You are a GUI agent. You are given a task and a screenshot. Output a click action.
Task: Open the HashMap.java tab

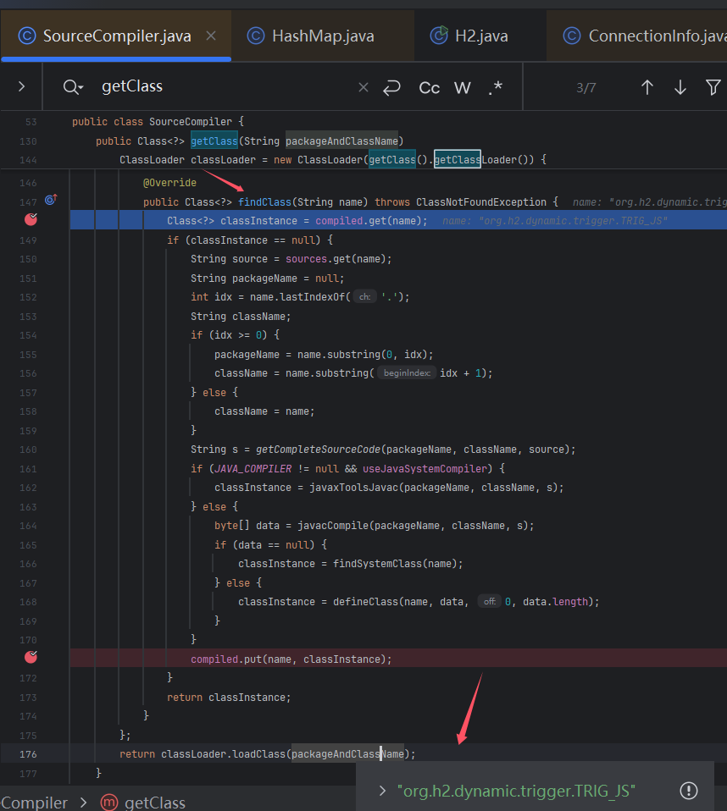click(323, 36)
